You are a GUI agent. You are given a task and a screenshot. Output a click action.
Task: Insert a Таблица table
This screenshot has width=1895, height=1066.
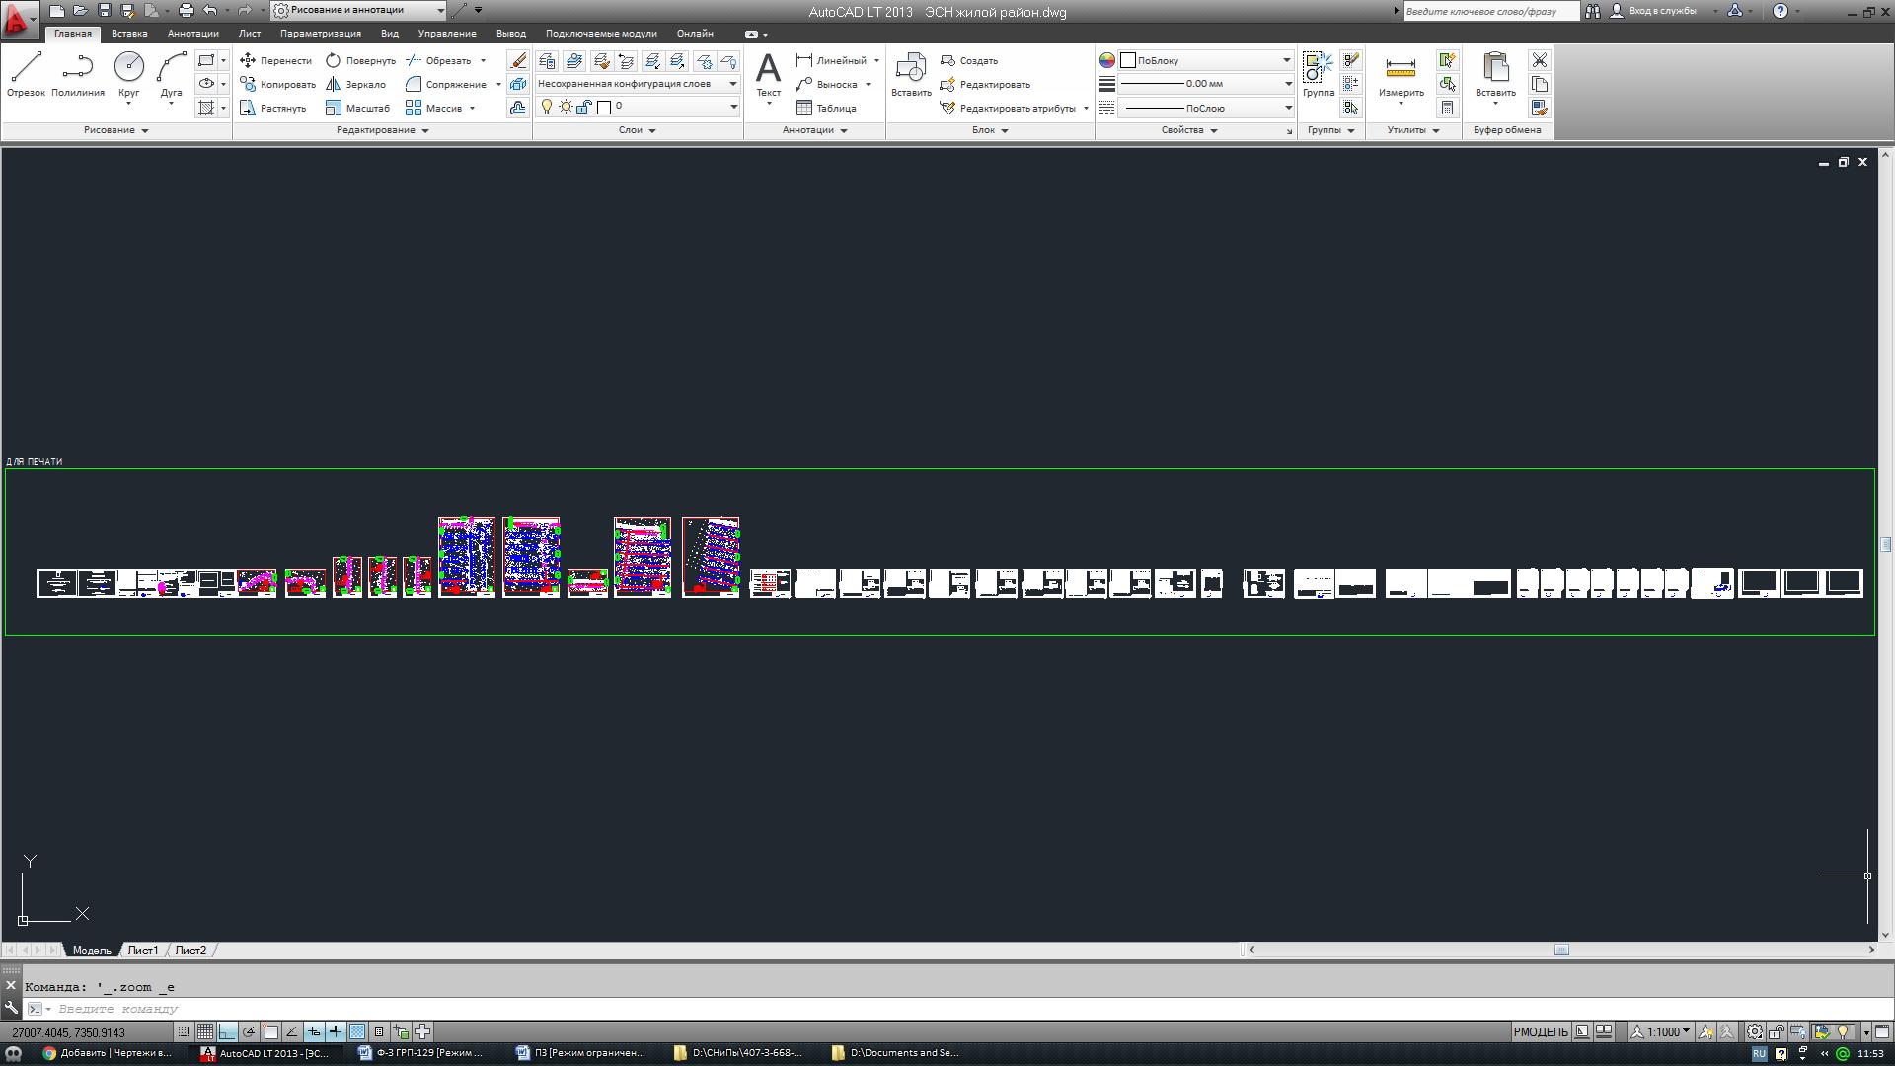(826, 108)
